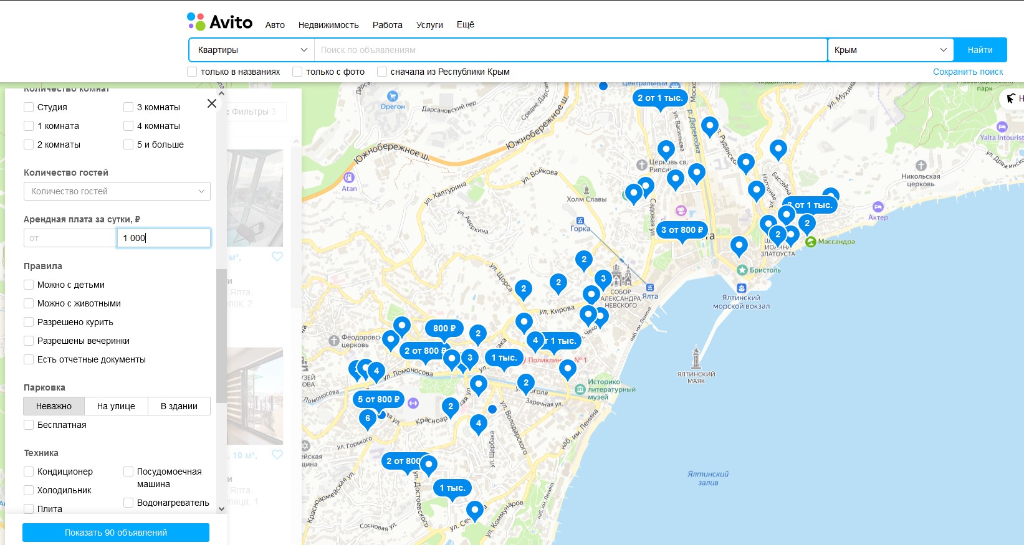Click the rent price "от" field
Screen dimensions: 1024x545
70,238
